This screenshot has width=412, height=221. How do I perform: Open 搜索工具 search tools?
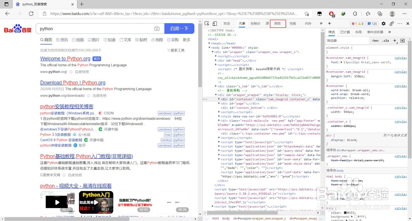pyautogui.click(x=176, y=50)
